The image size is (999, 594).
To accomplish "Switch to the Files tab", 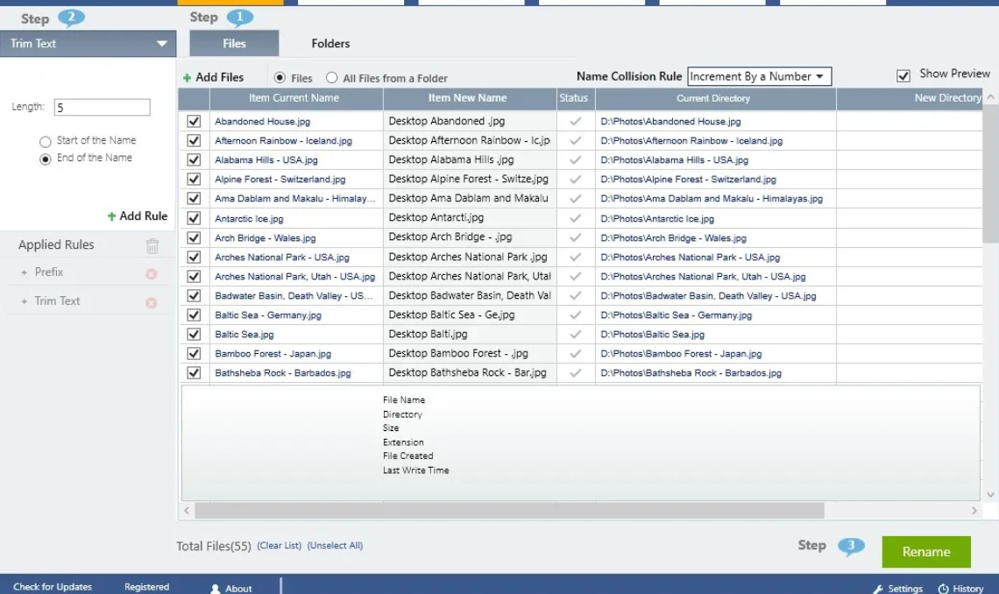I will 234,43.
